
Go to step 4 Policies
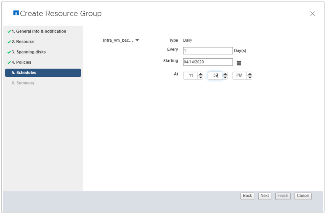[21, 62]
